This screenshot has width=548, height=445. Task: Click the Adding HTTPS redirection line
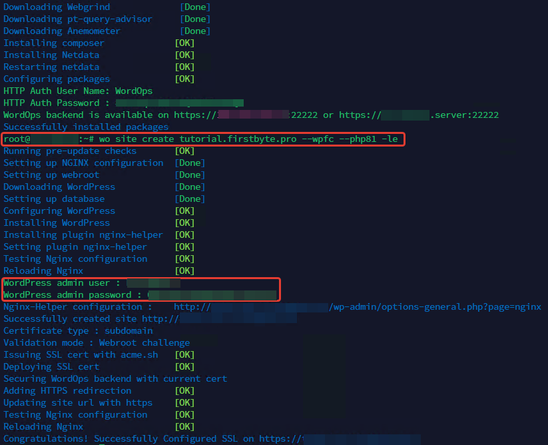pyautogui.click(x=67, y=391)
